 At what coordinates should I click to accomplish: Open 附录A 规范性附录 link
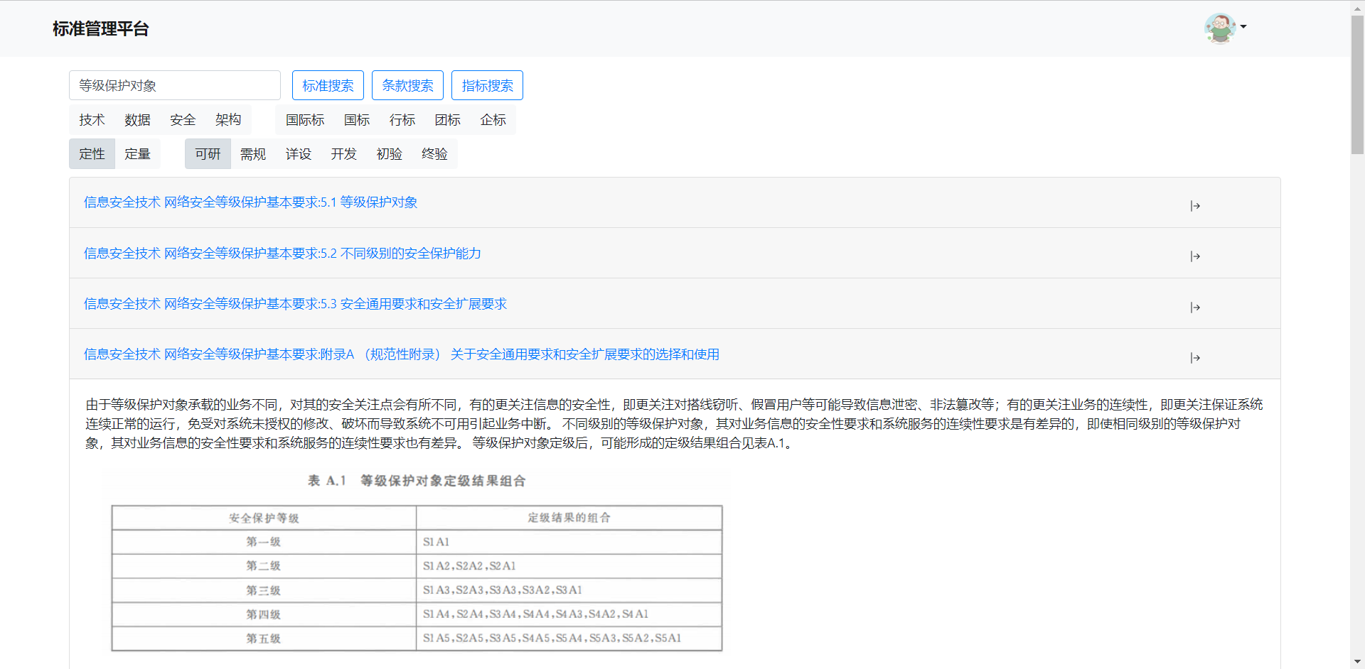(x=401, y=354)
